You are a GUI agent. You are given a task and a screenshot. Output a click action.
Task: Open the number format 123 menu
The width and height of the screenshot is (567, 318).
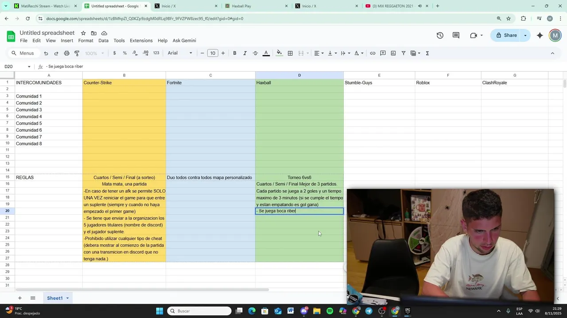point(156,53)
